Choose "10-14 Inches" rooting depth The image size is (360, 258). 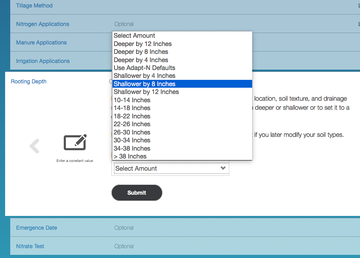132,100
